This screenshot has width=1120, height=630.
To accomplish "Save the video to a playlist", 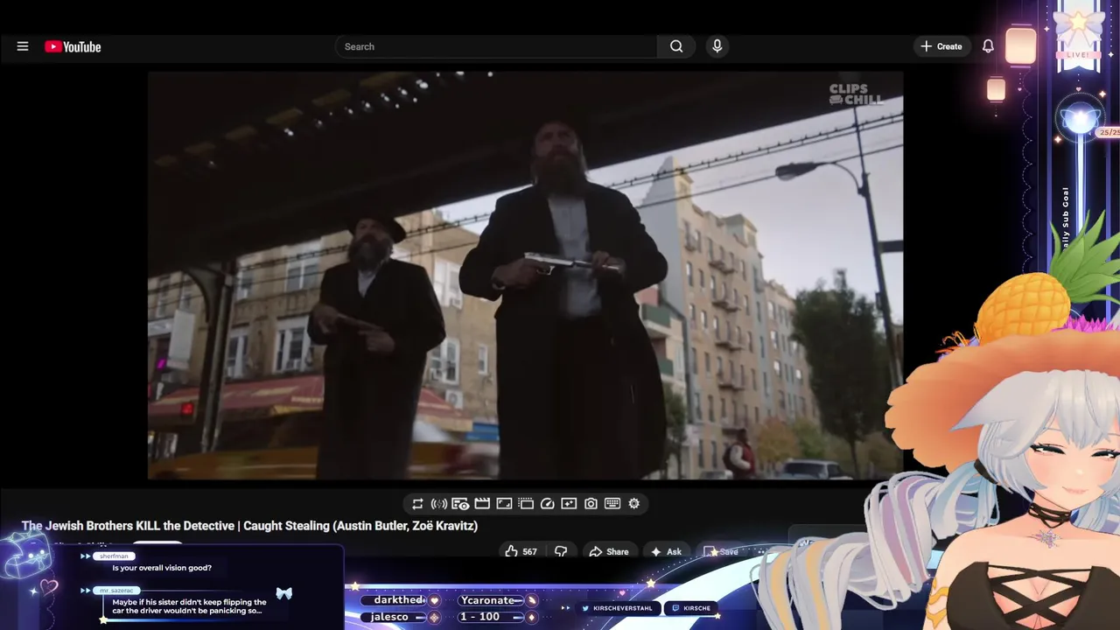I will coord(722,551).
